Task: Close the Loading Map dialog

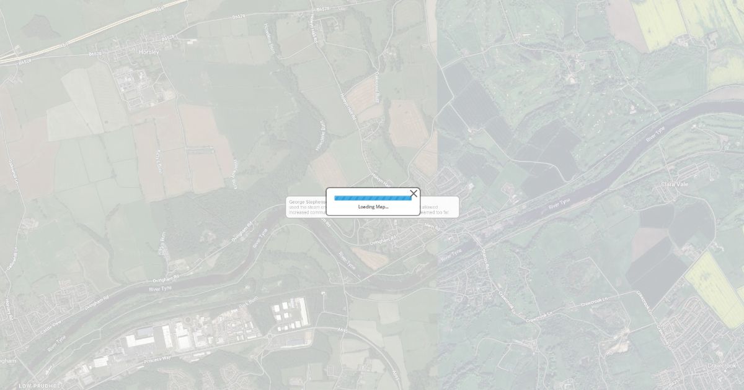Action: 414,194
